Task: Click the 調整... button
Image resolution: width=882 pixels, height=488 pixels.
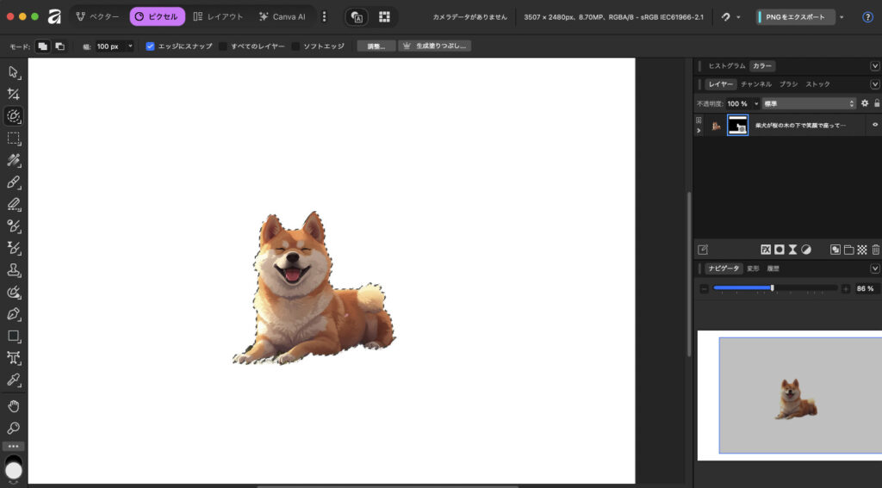Action: [376, 46]
